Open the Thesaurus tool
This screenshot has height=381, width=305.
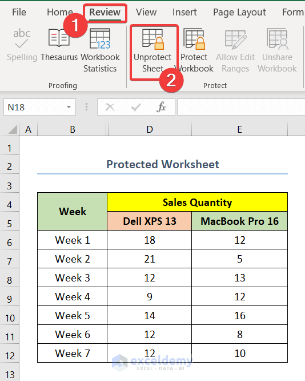tap(59, 45)
